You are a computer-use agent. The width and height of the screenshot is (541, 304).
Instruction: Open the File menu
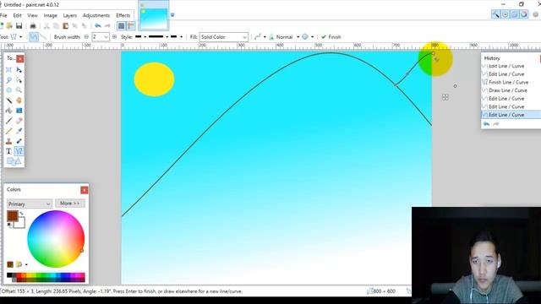[3, 15]
